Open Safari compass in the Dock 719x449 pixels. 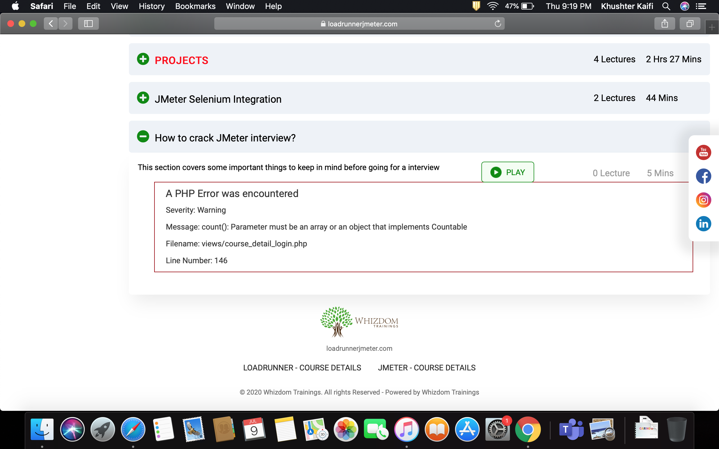(133, 429)
